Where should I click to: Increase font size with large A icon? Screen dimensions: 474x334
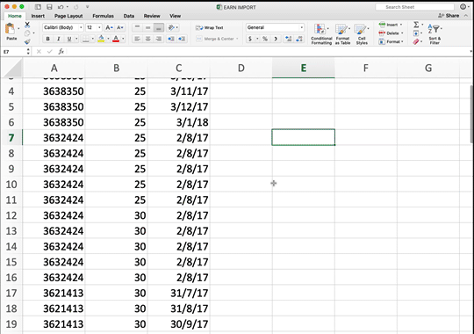point(109,27)
